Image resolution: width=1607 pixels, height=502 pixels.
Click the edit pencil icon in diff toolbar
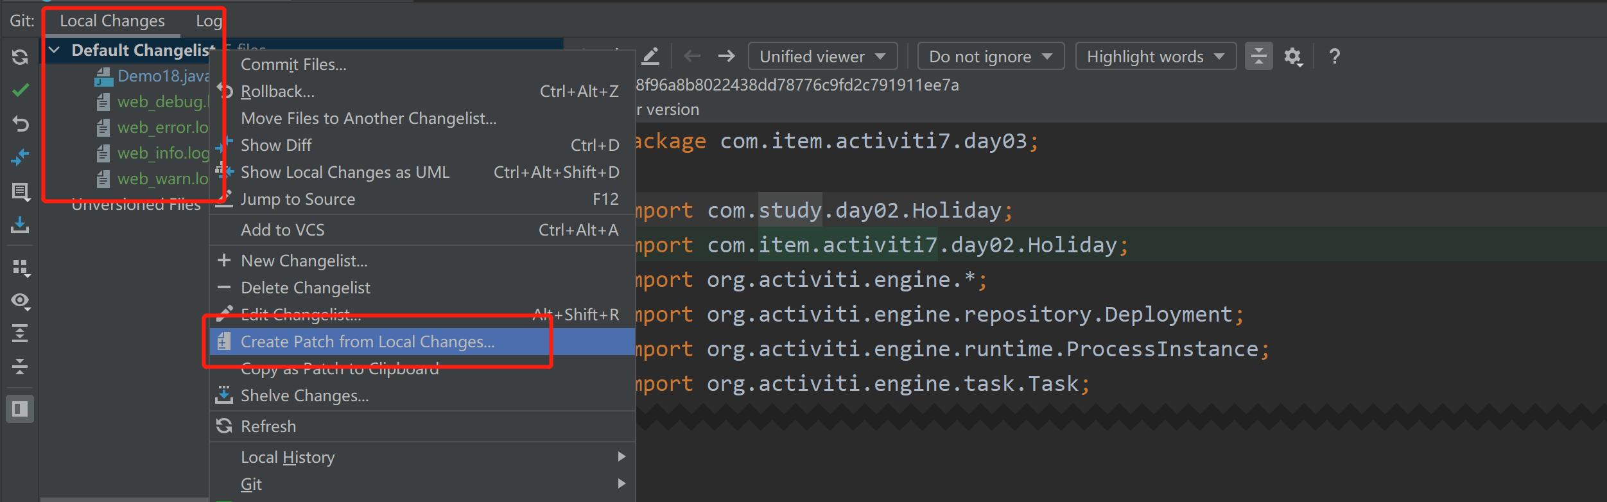(x=650, y=56)
